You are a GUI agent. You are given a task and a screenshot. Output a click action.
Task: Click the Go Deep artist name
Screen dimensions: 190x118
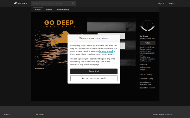click(144, 36)
